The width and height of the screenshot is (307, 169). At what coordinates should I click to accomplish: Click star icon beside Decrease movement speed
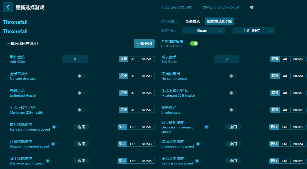[206, 127]
